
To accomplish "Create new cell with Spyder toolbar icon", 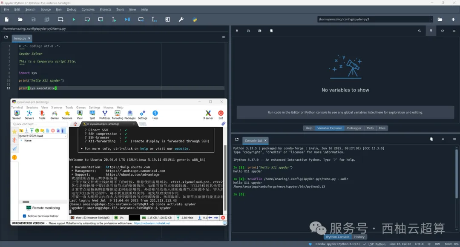I will click(x=60, y=19).
